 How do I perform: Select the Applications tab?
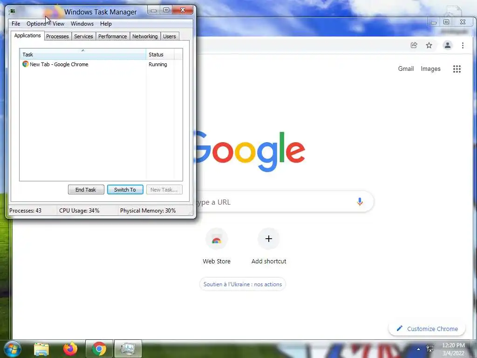[27, 35]
